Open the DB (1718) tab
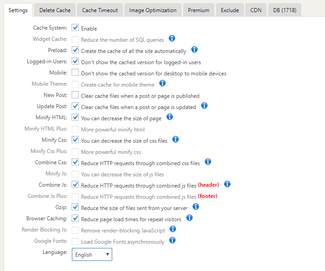Viewport: 325px width, 271px height. coord(284,10)
